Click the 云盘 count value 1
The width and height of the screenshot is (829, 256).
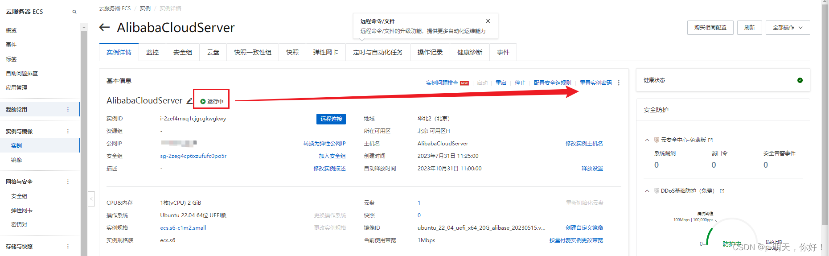point(419,203)
